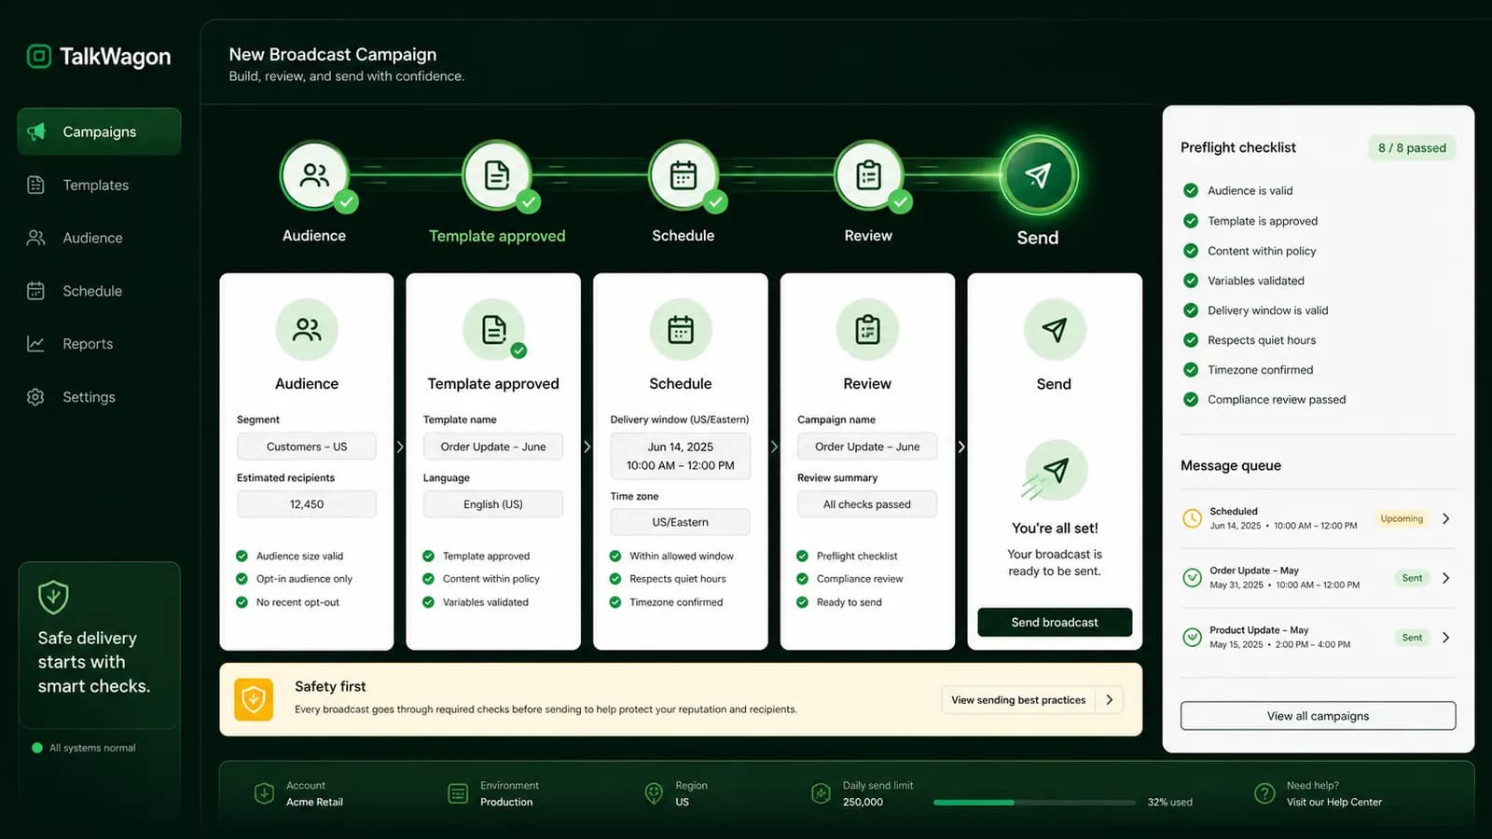The image size is (1492, 839).
Task: Click the clipboard icon on Review card
Action: (x=867, y=329)
